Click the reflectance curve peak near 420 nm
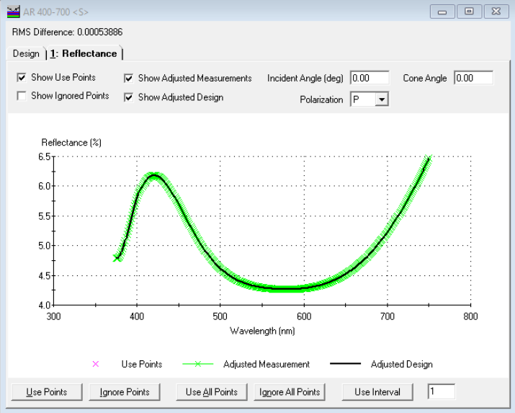 click(153, 175)
